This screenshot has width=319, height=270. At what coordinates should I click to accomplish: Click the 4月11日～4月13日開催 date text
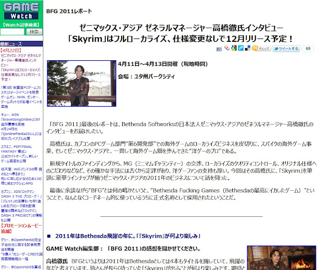(x=163, y=64)
